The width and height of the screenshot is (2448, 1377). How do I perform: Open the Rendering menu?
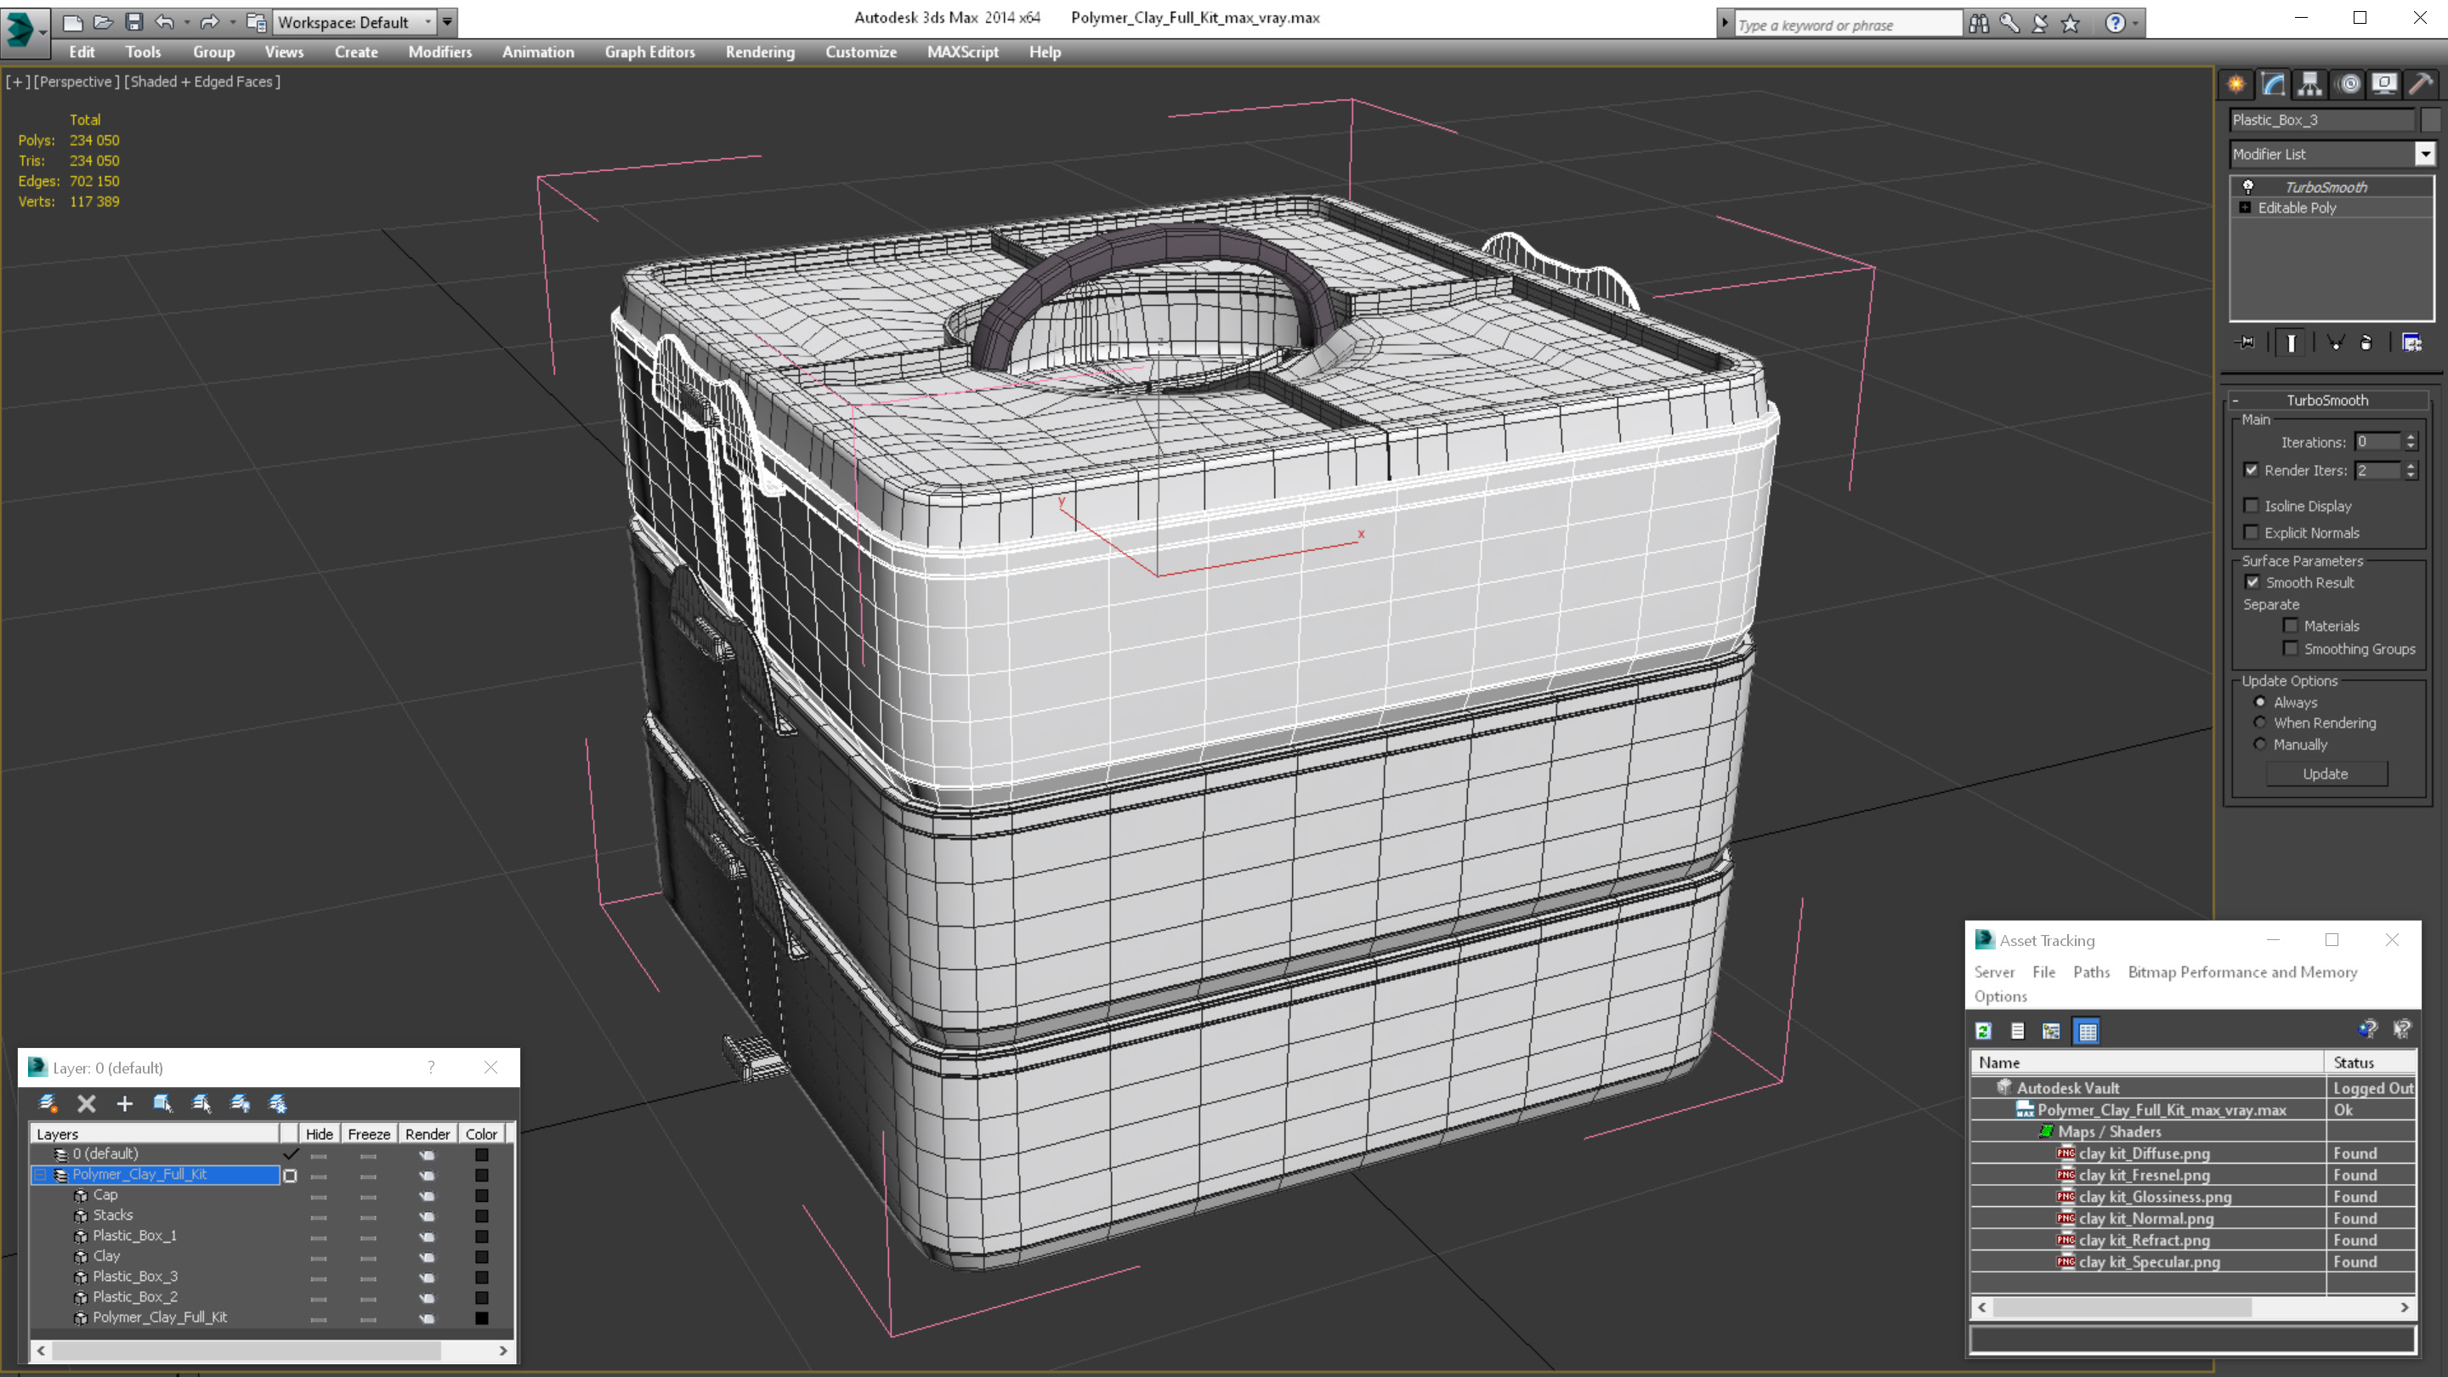[x=759, y=52]
